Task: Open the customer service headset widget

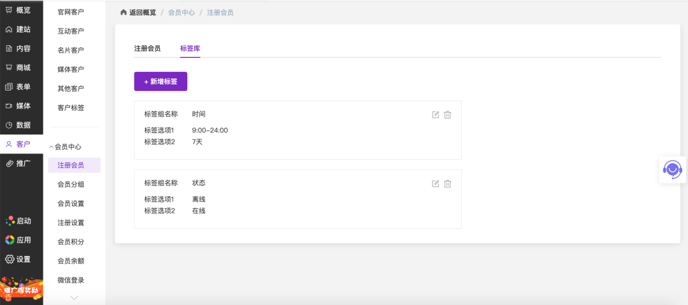Action: point(673,170)
